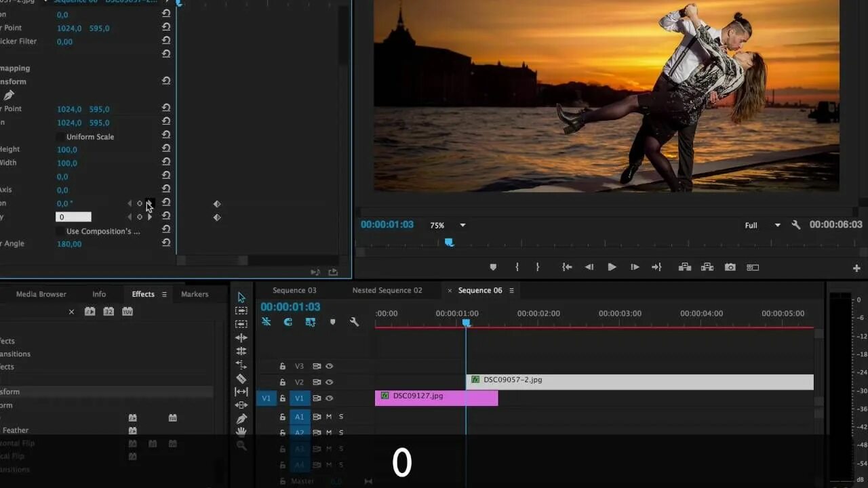Click the Lift button in monitor
This screenshot has width=868, height=488.
[685, 267]
